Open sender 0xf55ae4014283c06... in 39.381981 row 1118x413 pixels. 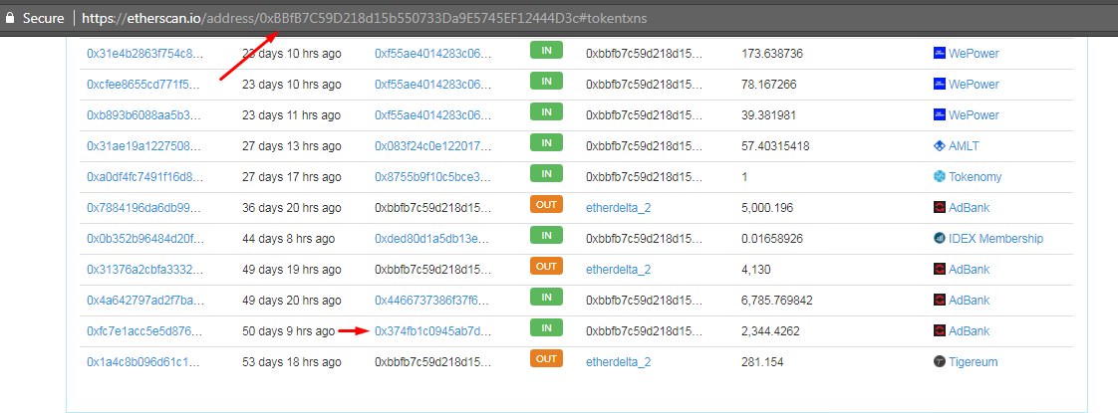click(432, 115)
